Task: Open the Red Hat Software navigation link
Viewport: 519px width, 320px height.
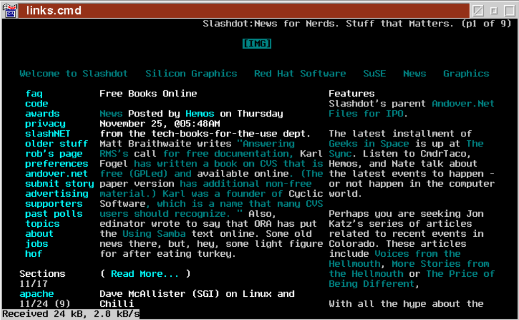Action: 300,74
